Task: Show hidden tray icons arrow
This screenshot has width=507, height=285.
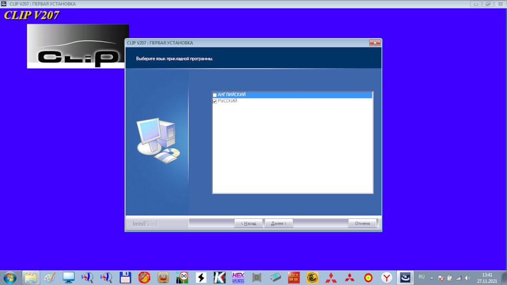Action: [x=431, y=278]
